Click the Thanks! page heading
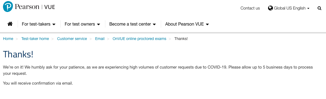Viewport: 326px width, 99px height. [x=18, y=54]
